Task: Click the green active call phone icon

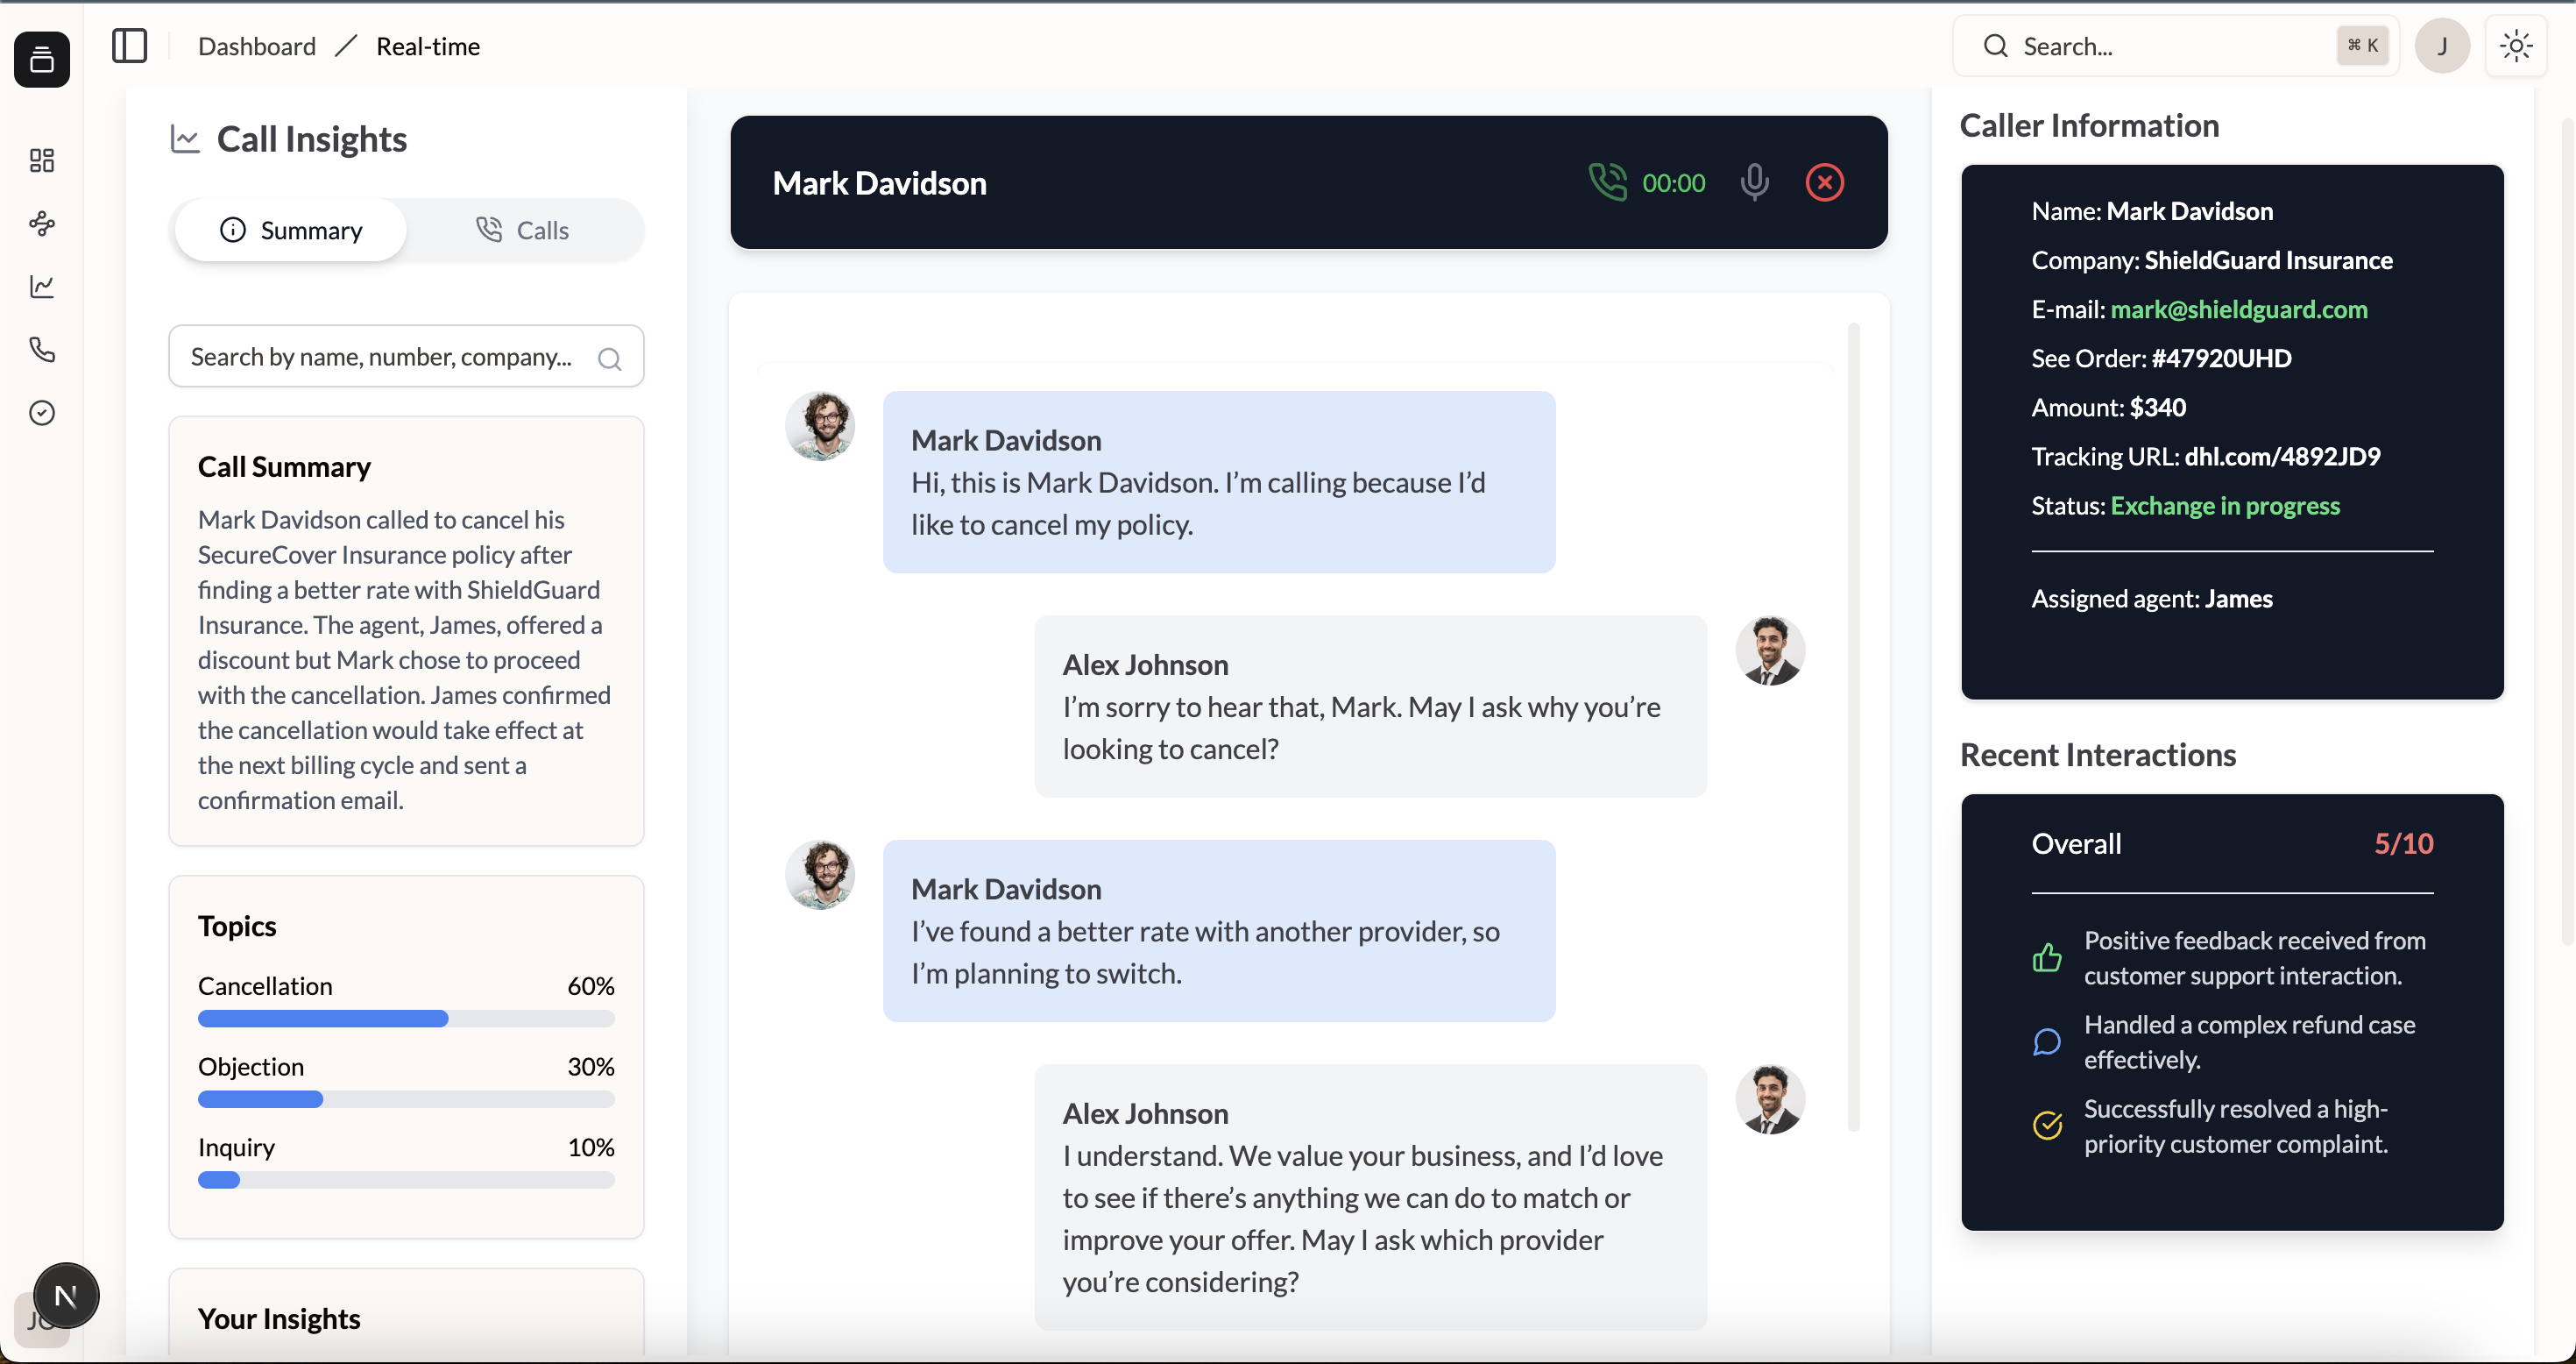Action: [x=1607, y=182]
